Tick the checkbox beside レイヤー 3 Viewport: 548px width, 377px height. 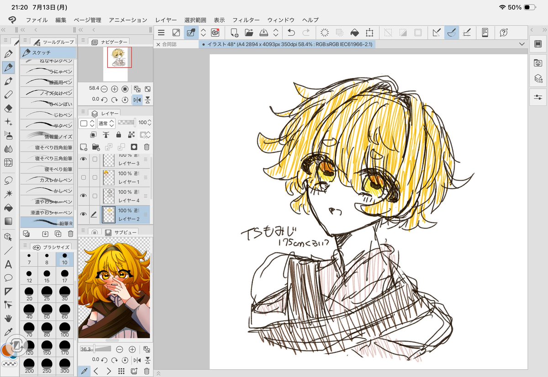tap(95, 159)
